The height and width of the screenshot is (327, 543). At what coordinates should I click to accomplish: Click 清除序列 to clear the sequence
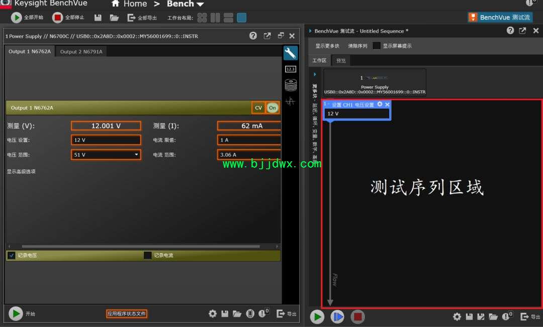[x=358, y=46]
